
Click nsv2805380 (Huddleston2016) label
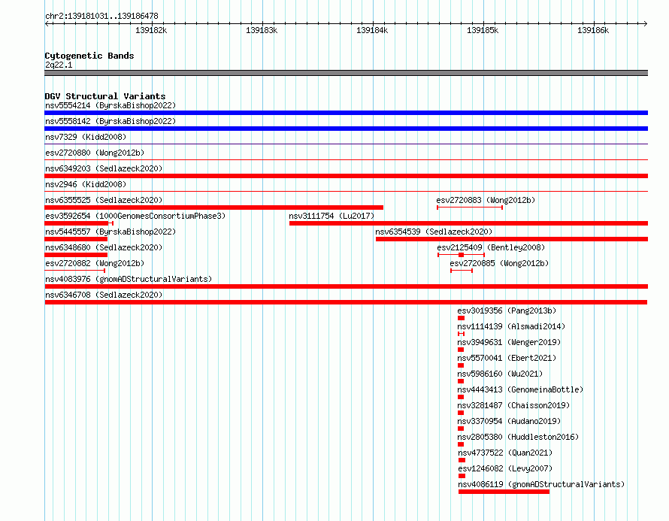click(518, 437)
